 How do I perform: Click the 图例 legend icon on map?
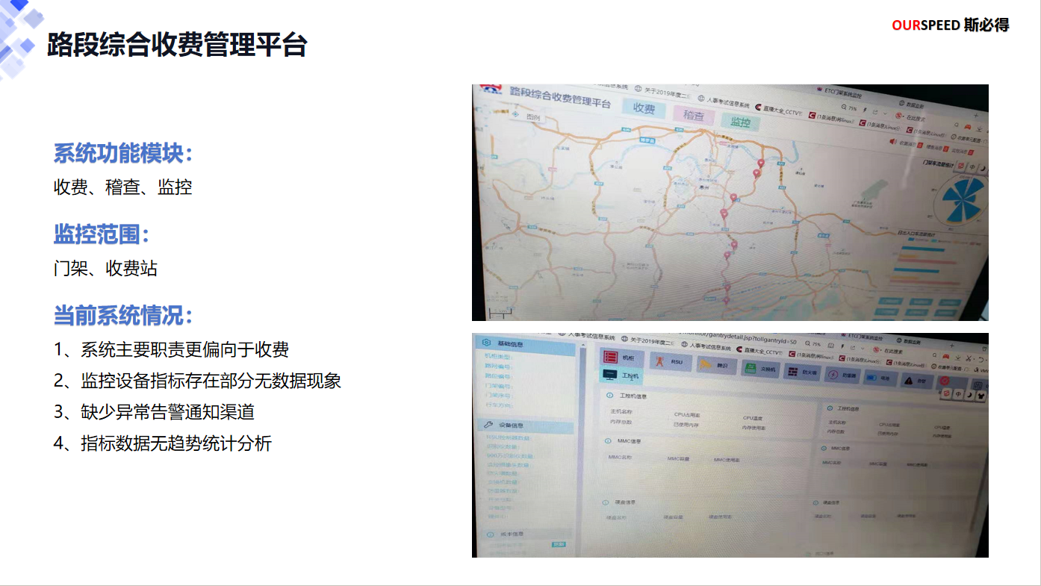coord(515,116)
